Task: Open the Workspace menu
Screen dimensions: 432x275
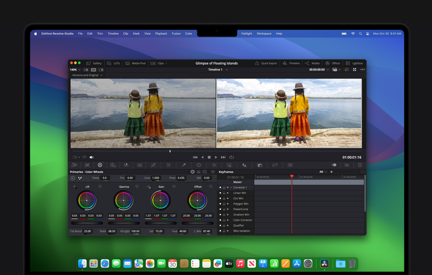Action: 264,33
